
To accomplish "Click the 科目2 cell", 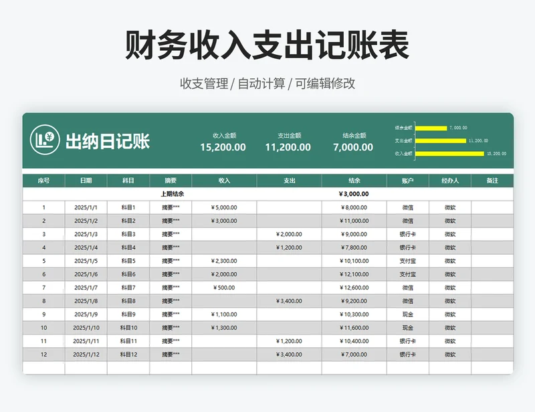I will [x=128, y=221].
